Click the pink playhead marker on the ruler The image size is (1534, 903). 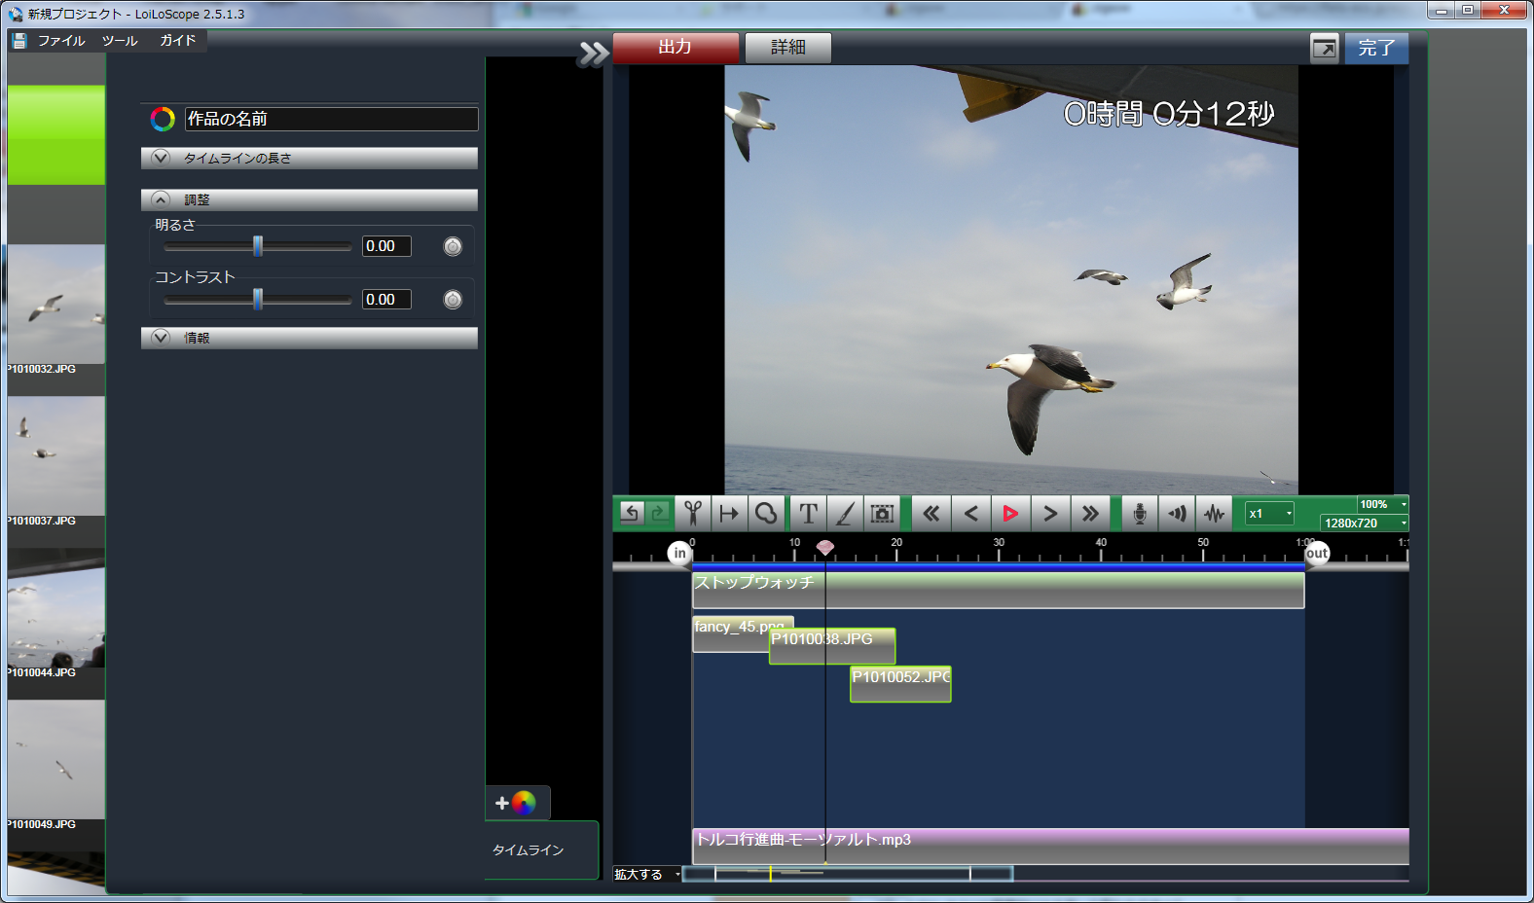pos(825,548)
